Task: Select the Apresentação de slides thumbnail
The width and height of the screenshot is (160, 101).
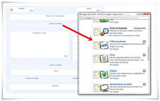Action: coord(101,88)
